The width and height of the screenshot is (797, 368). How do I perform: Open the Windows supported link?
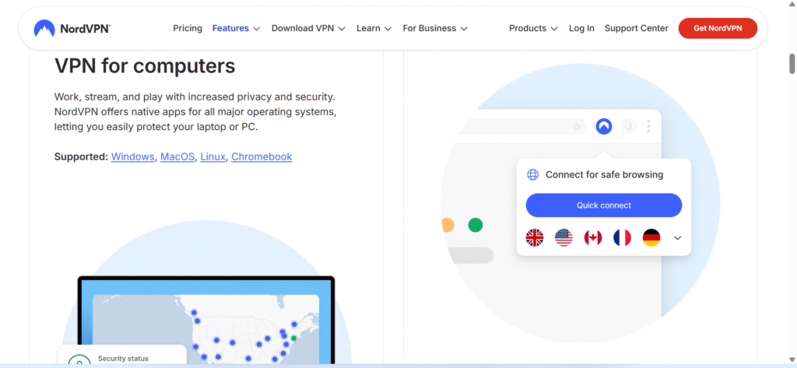133,156
